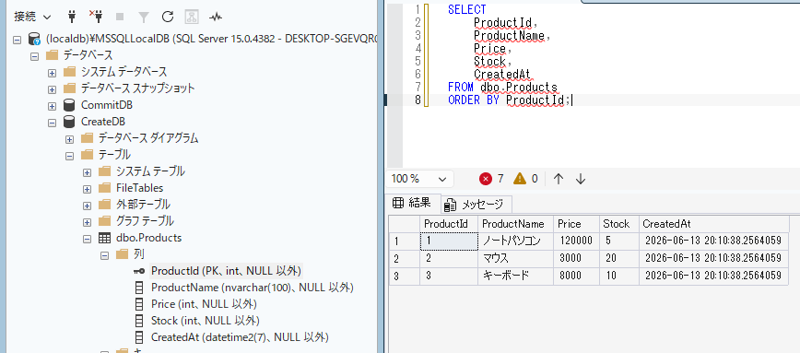Screen dimensions: 800x353
Task: Open the 接続 dropdown in Object Explorer
Action: pyautogui.click(x=32, y=17)
